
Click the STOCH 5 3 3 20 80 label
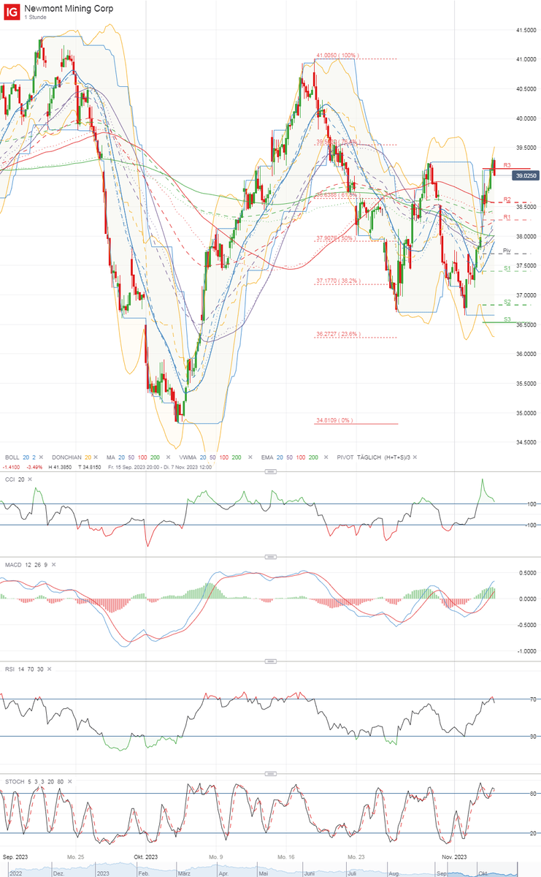point(34,781)
